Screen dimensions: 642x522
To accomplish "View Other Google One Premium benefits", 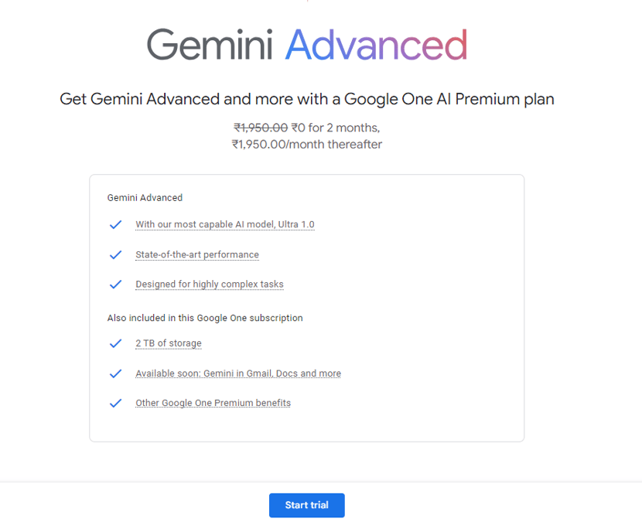I will pyautogui.click(x=213, y=403).
